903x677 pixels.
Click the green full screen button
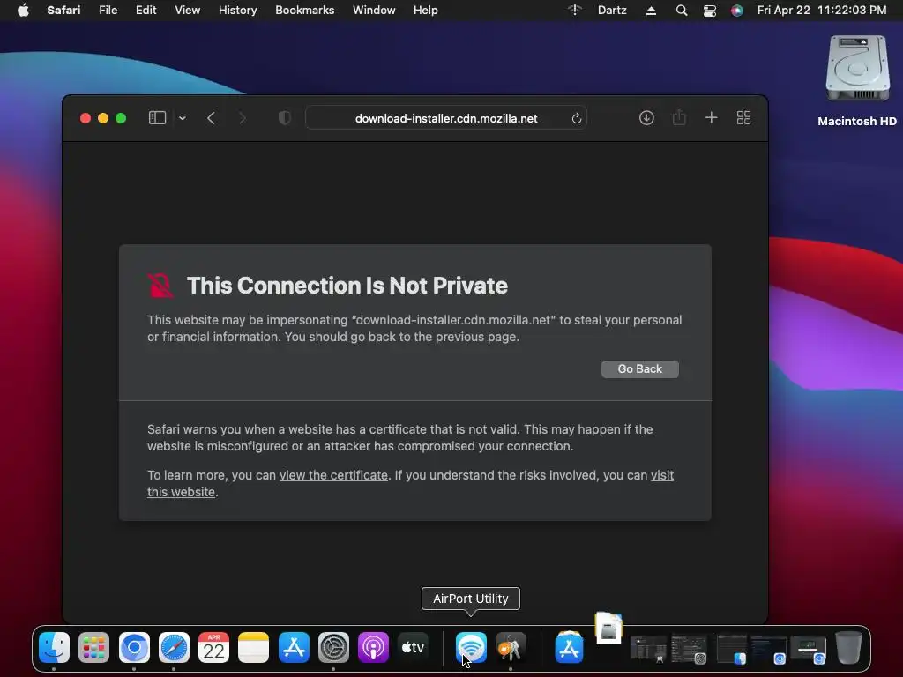[121, 118]
